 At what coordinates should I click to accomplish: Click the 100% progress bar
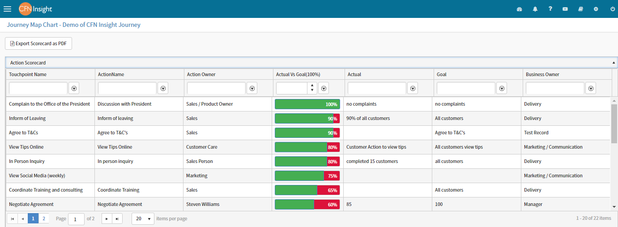307,104
